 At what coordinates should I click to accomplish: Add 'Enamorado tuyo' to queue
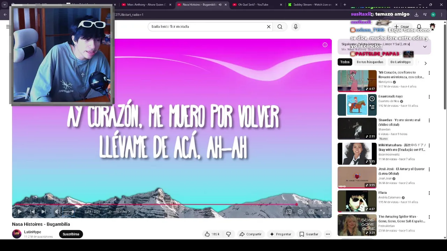click(x=372, y=107)
